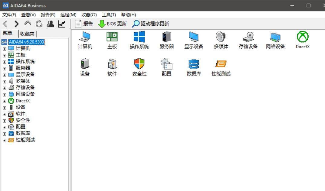325x191 pixels.
Task: Open the DirectX icon in main pane
Action: [303, 40]
